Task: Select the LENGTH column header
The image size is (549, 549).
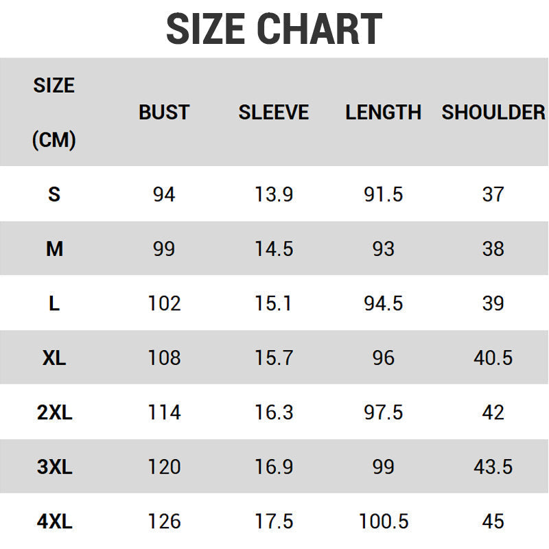Action: tap(383, 113)
